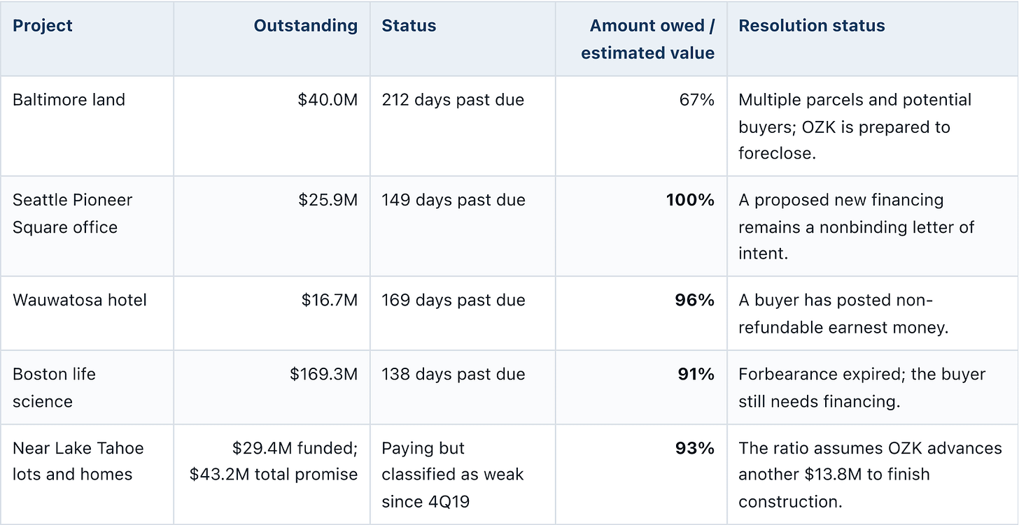Click the 169 days past due status
This screenshot has height=525, width=1019.
tap(454, 301)
